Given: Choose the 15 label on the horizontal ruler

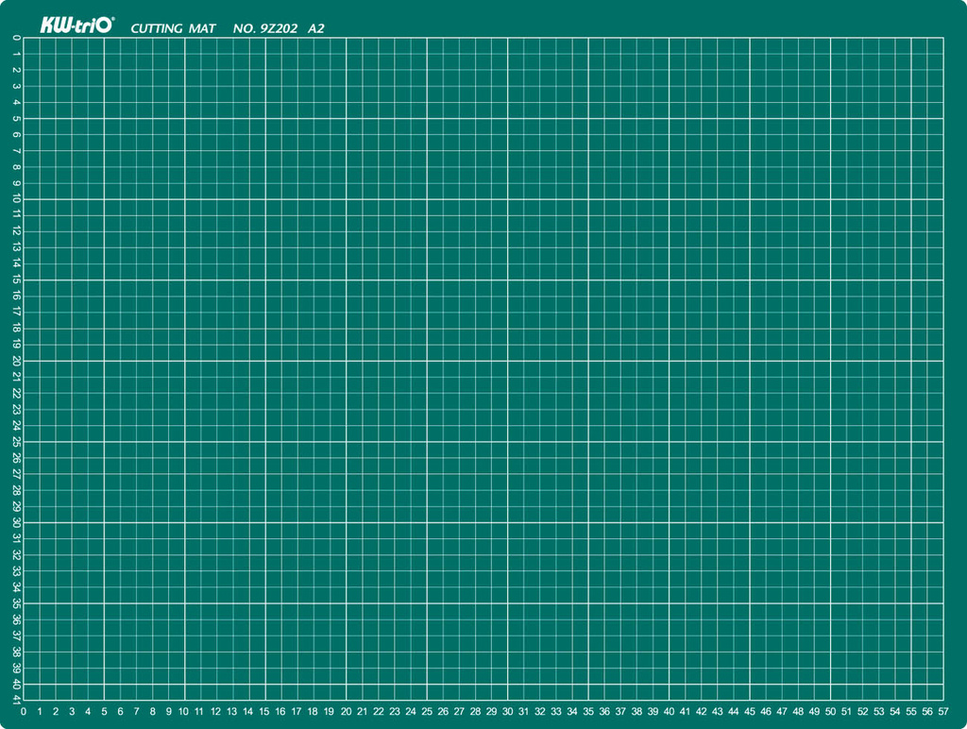Looking at the screenshot, I should point(264,711).
